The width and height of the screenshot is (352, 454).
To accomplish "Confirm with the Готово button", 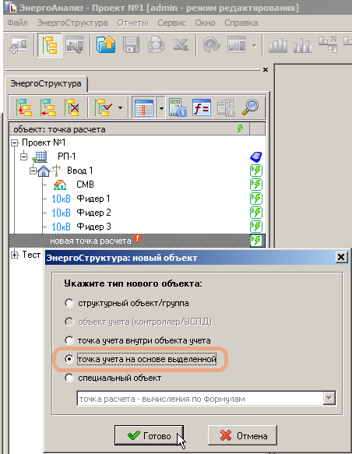I will tap(149, 435).
